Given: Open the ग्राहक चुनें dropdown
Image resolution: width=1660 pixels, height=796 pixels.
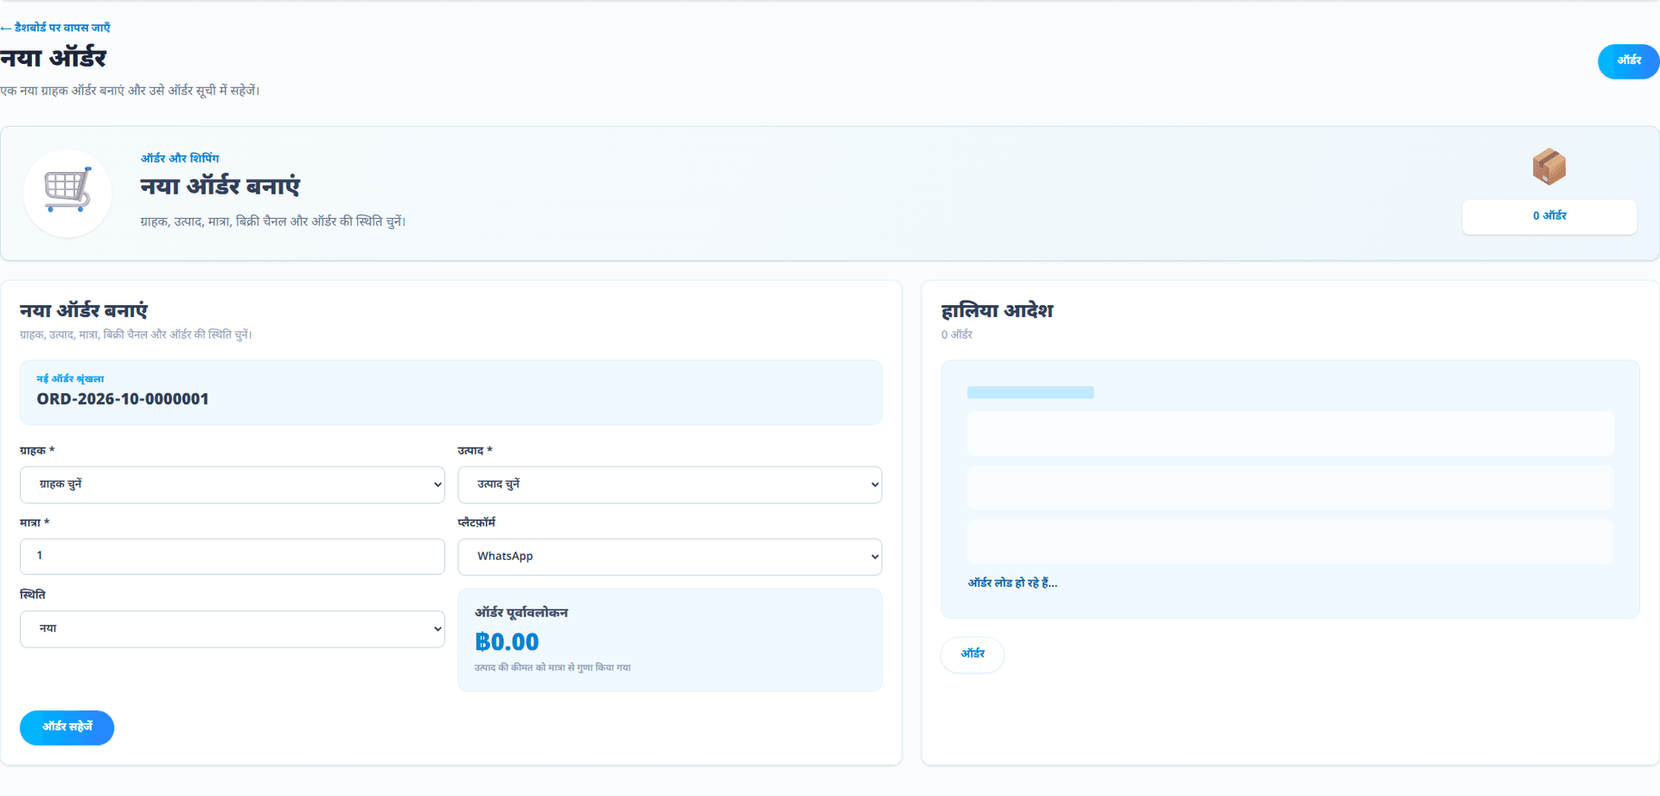Looking at the screenshot, I should pyautogui.click(x=232, y=485).
